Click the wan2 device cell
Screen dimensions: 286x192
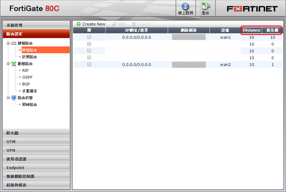225,65
